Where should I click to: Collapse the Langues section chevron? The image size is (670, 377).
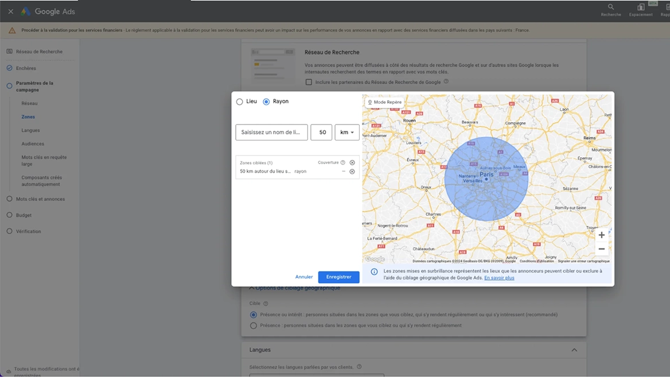574,350
